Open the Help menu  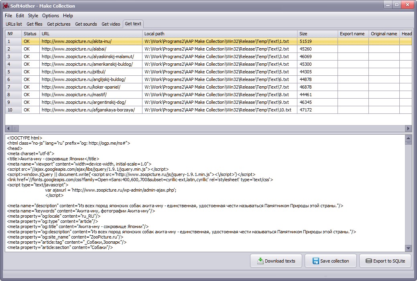(68, 16)
